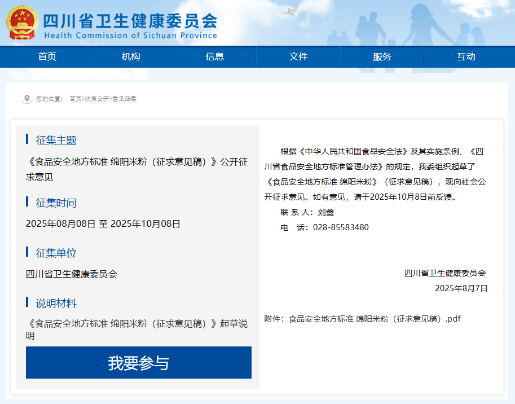The width and height of the screenshot is (515, 404).
Task: Click 意见征集 in the breadcrumb
Action: [125, 99]
